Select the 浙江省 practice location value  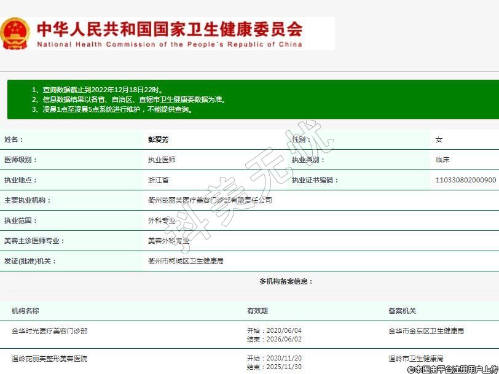(158, 180)
